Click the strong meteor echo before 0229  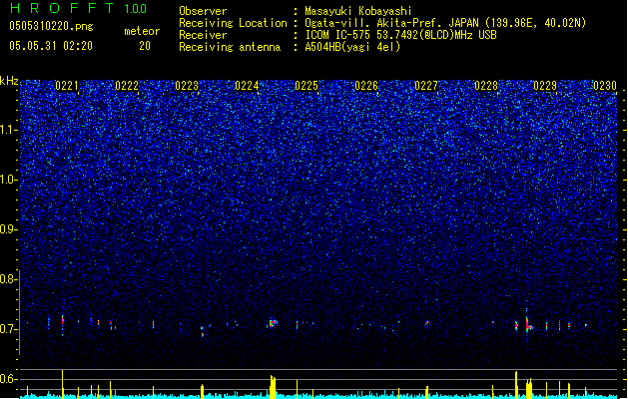coord(528,325)
